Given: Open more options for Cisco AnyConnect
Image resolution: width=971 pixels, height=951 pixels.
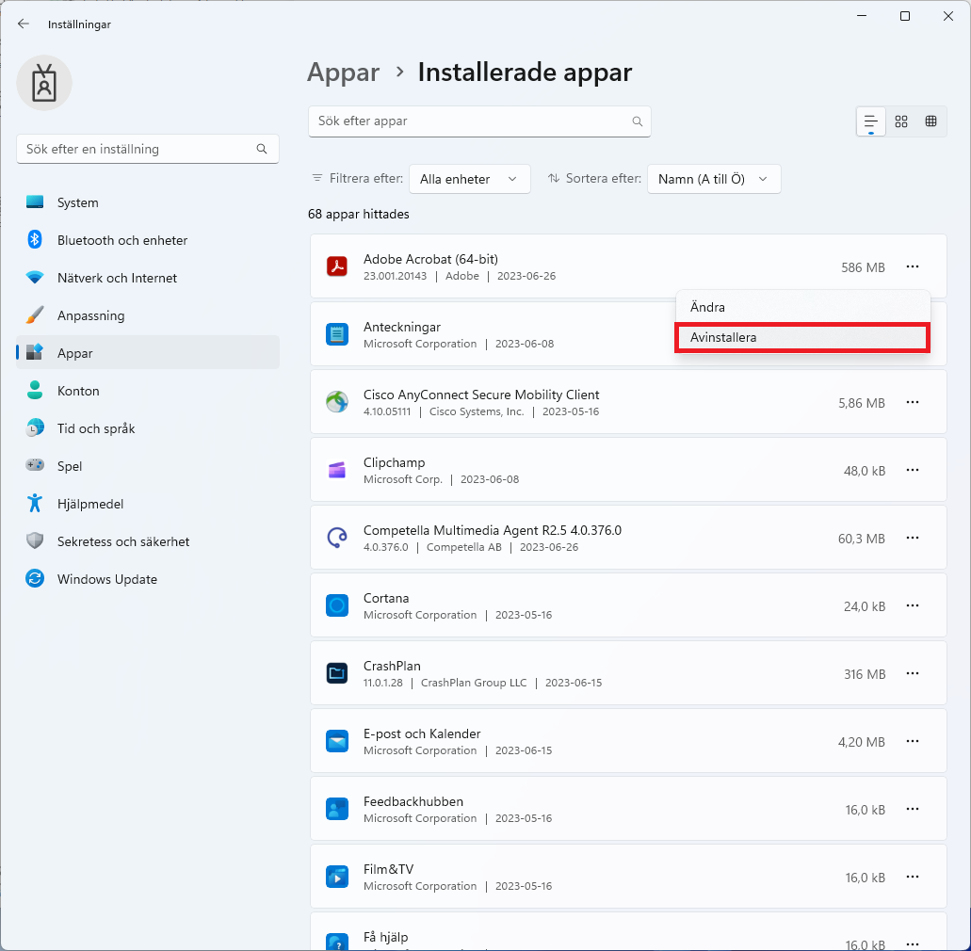Looking at the screenshot, I should [913, 402].
